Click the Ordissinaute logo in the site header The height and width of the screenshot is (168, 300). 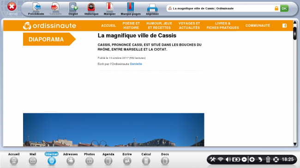(x=49, y=26)
